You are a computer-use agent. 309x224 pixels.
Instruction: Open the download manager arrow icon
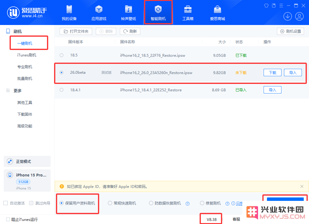coord(287,16)
